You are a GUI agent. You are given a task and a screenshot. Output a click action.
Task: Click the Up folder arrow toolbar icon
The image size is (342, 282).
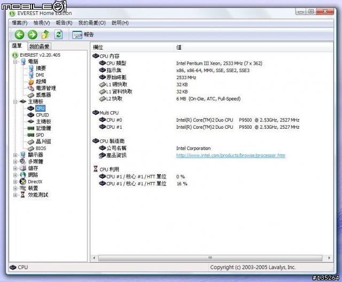coord(45,34)
